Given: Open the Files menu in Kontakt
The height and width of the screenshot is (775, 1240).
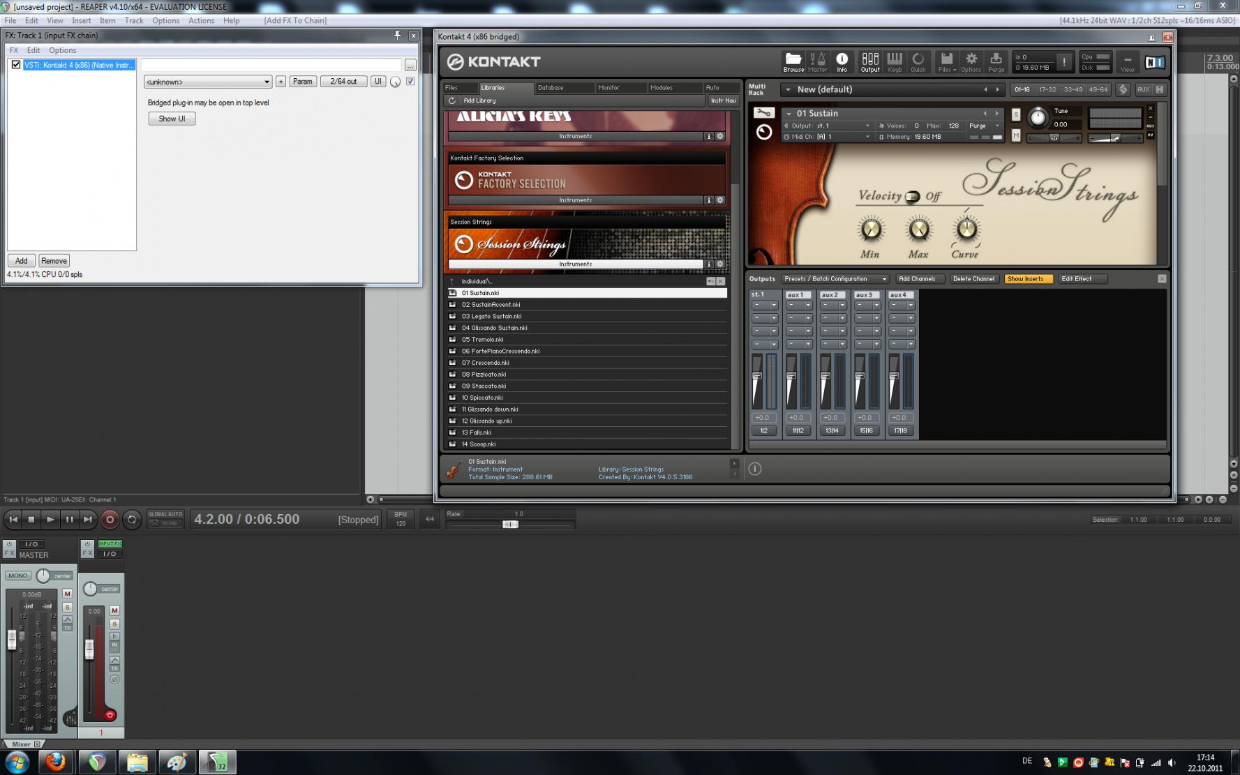Looking at the screenshot, I should coord(946,62).
